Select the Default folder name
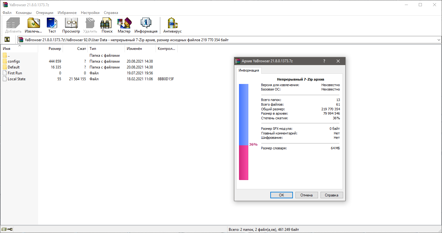Image resolution: width=442 pixels, height=233 pixels. (14, 67)
